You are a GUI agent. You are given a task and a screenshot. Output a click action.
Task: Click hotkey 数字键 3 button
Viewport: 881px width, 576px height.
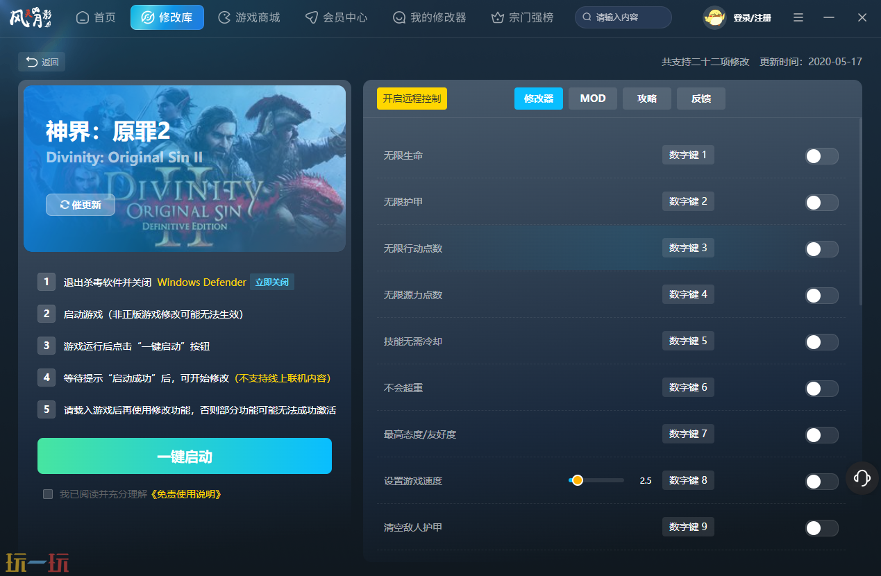point(688,248)
